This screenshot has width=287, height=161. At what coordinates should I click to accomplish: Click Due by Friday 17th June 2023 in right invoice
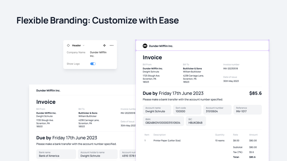pos(173,93)
